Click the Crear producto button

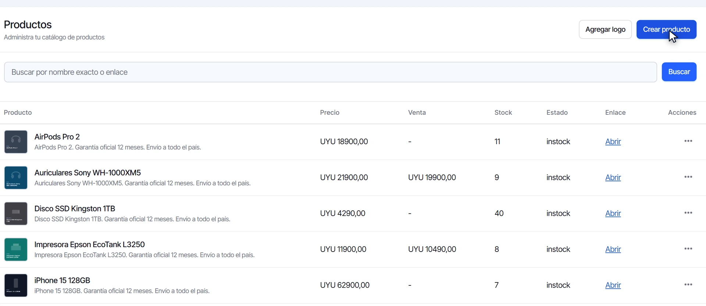pos(666,29)
